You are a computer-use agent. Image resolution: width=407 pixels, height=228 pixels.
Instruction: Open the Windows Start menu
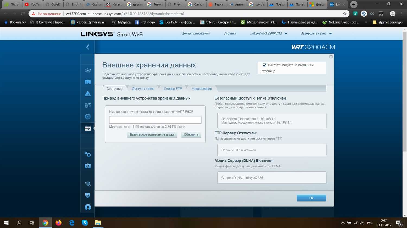pos(7,223)
